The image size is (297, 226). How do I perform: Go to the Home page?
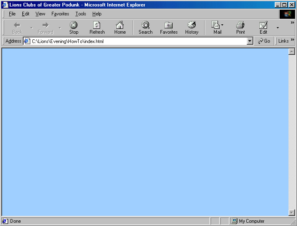[x=120, y=28]
